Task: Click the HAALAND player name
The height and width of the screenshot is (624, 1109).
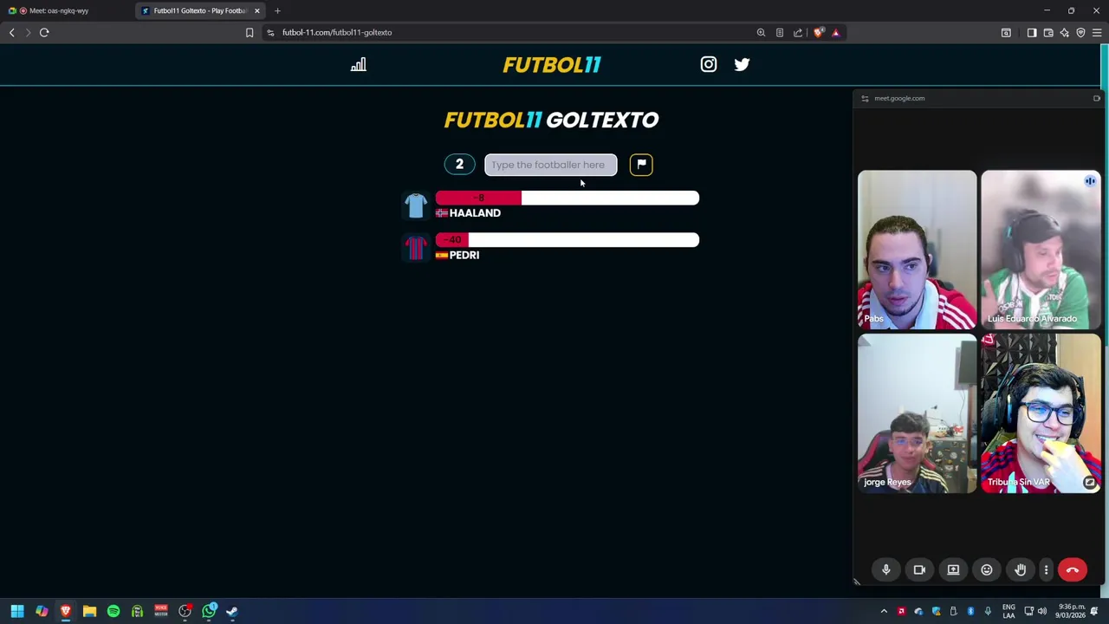Action: [475, 213]
